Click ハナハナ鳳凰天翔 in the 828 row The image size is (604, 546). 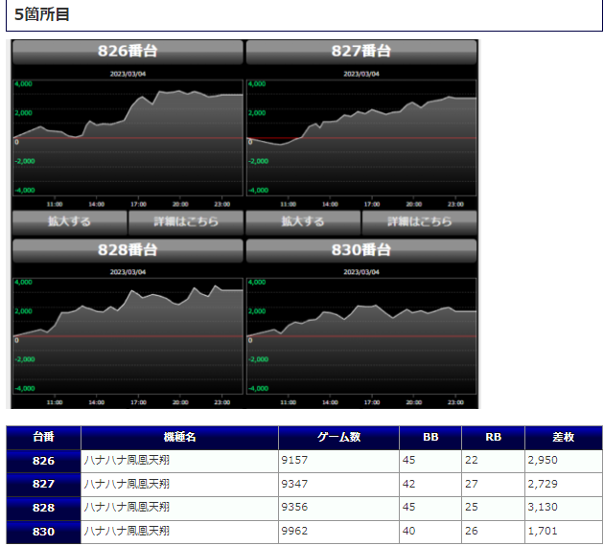pos(127,507)
